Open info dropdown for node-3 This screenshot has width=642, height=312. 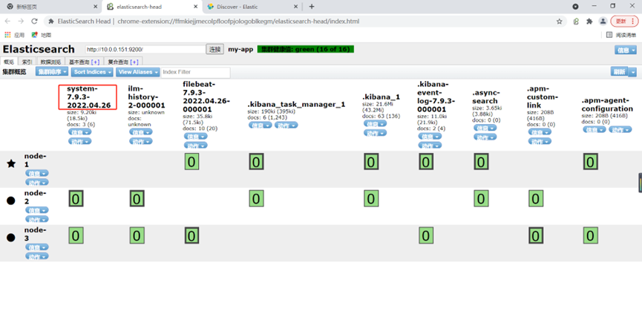[37, 247]
